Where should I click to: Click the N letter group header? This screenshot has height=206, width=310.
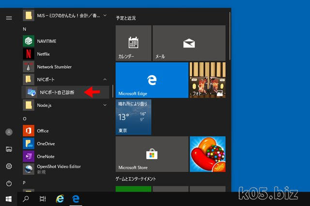coord(25,29)
